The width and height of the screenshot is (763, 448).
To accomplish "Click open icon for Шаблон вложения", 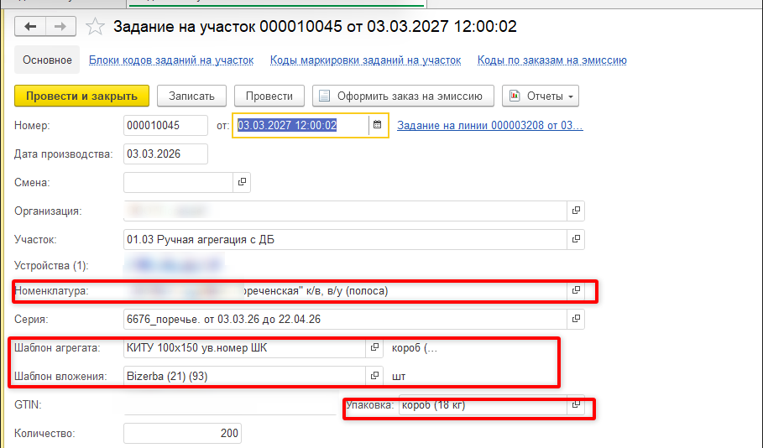I will (x=374, y=376).
